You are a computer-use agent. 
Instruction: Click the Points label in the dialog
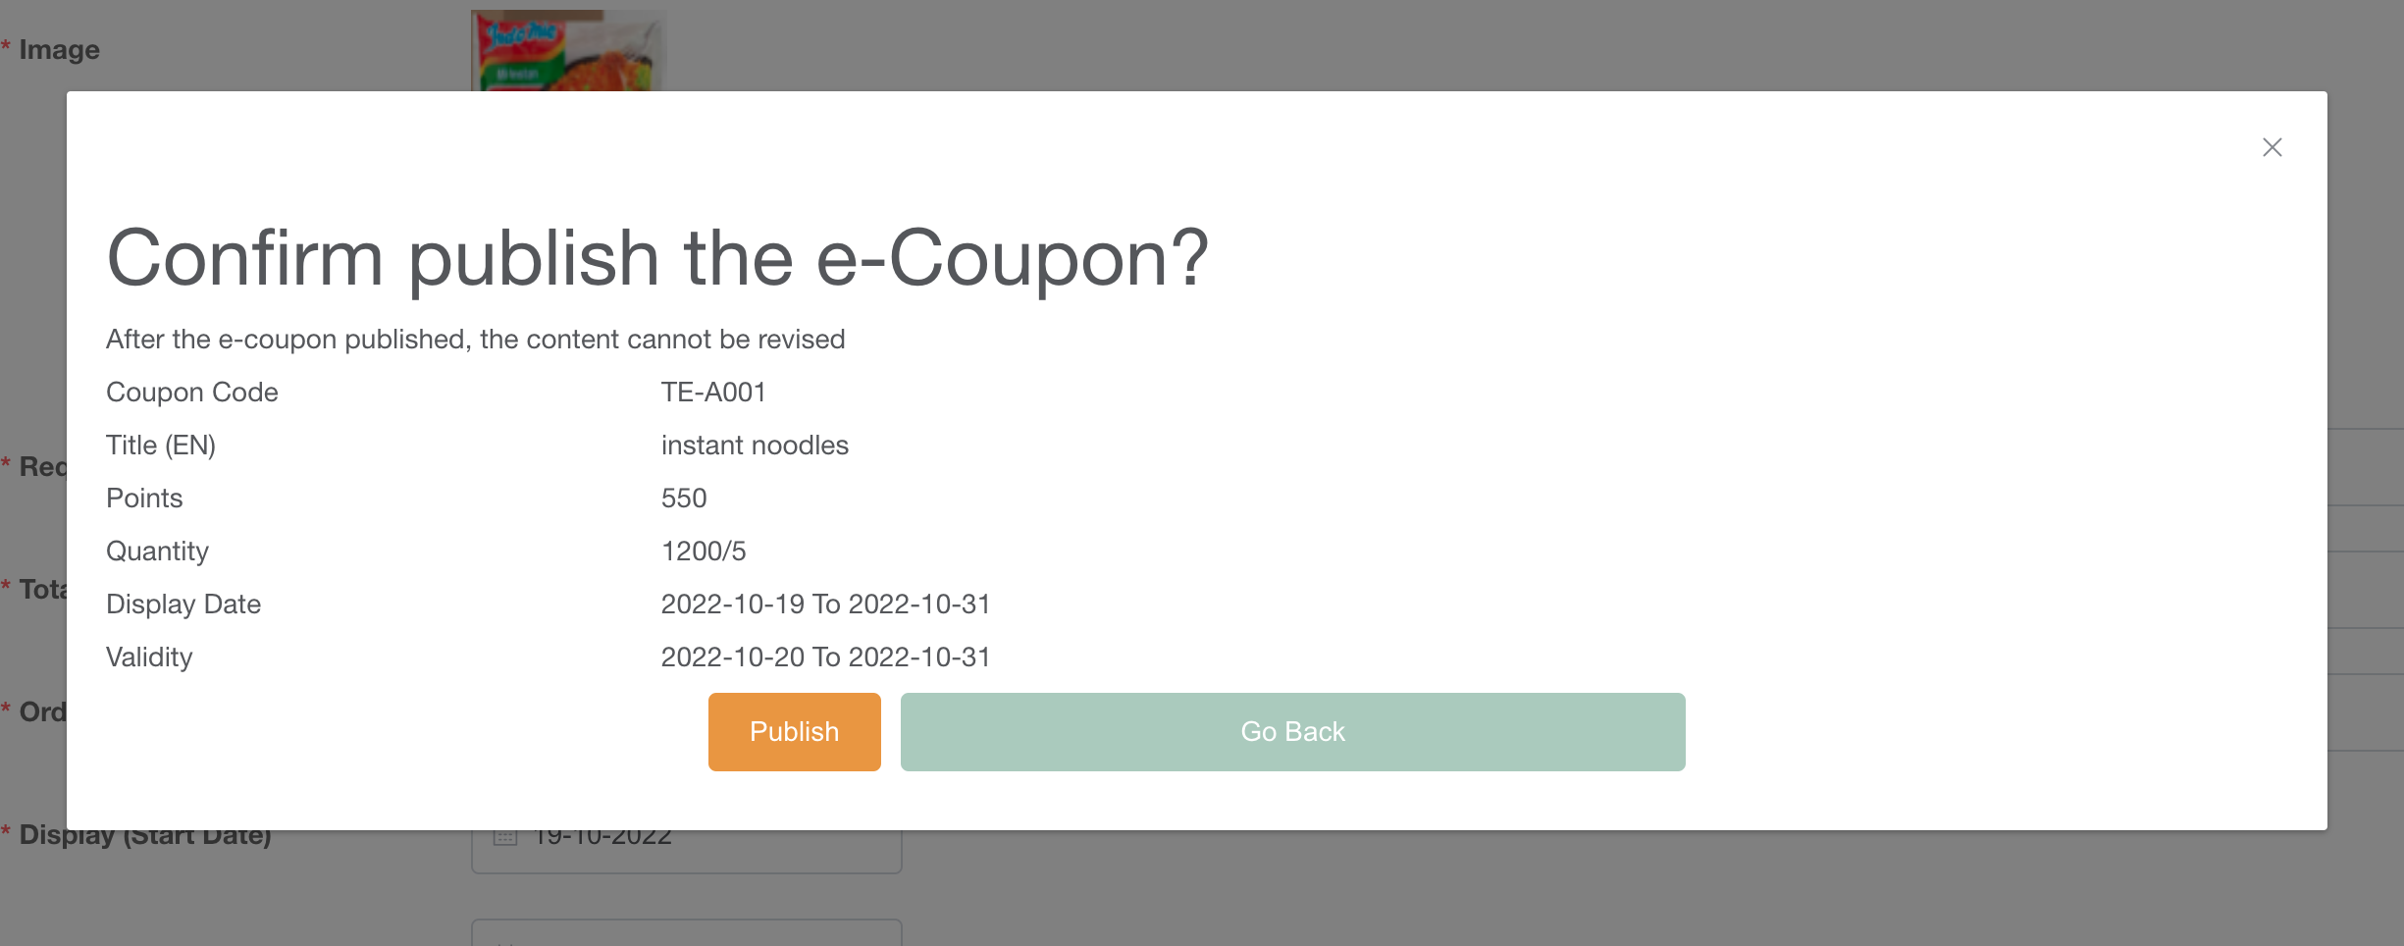(x=144, y=499)
